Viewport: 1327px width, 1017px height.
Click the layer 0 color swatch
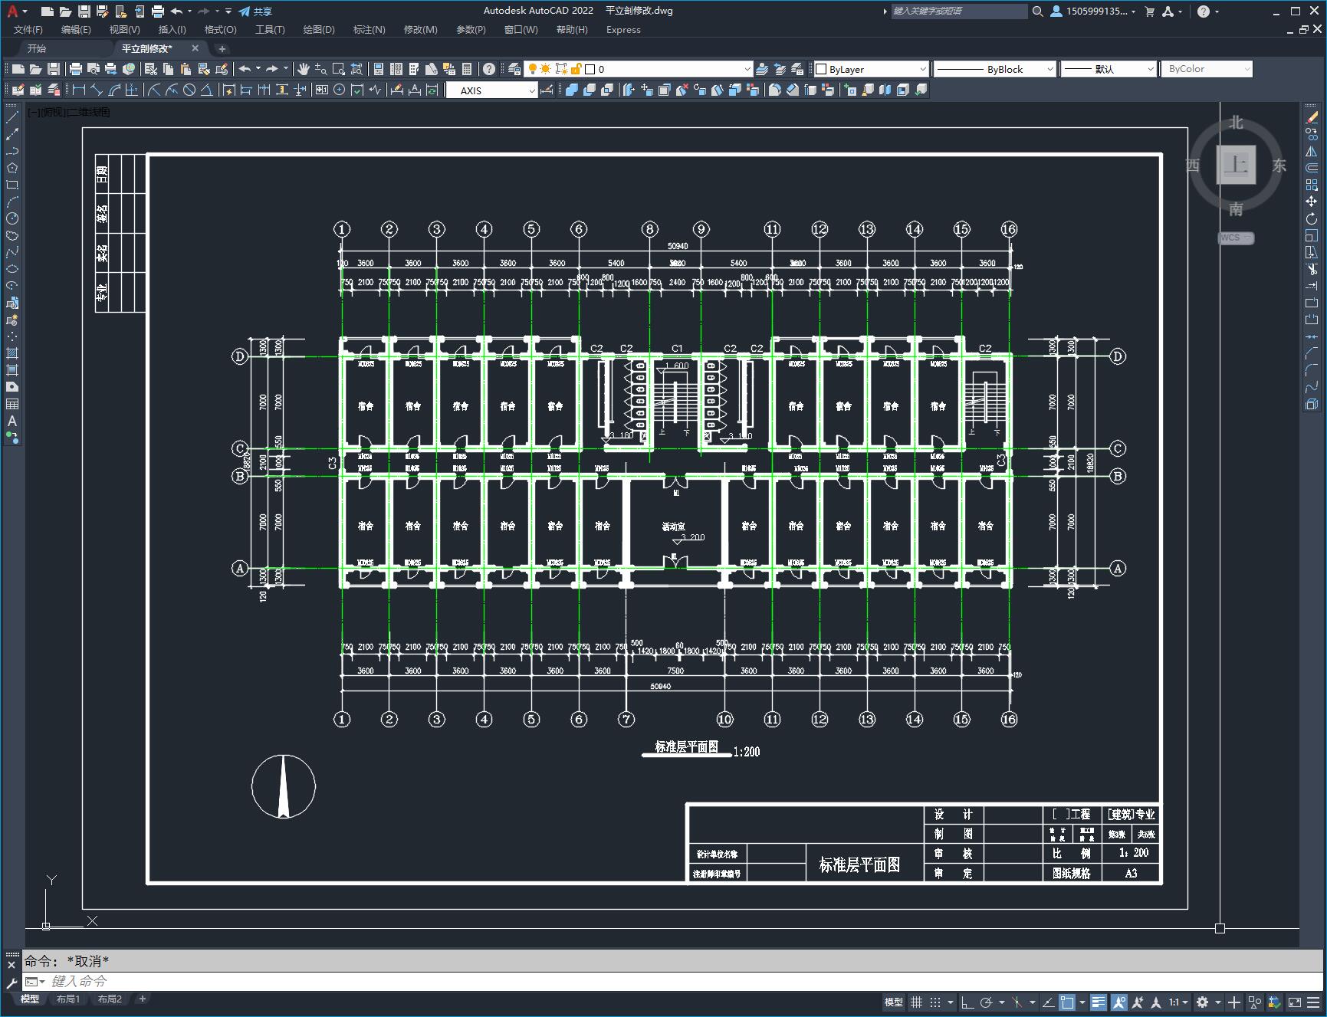(590, 69)
